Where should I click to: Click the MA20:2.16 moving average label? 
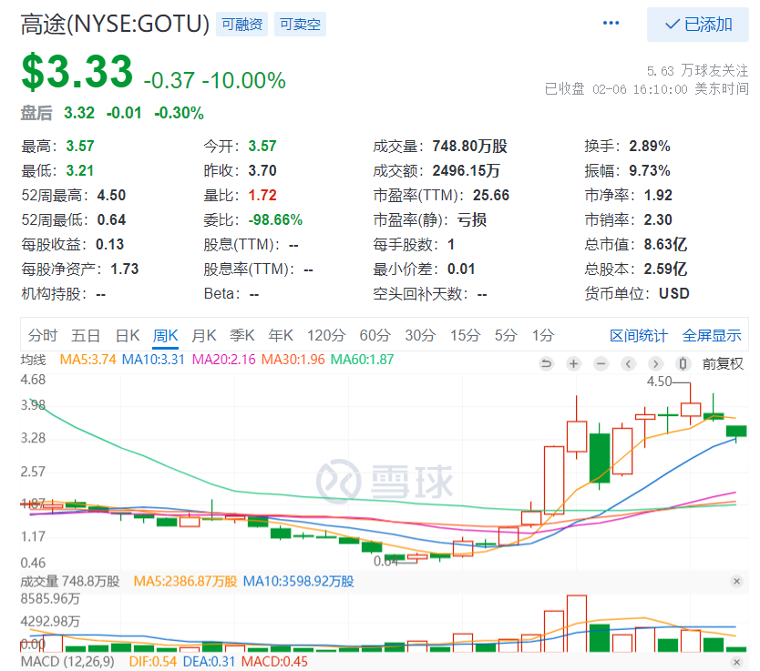223,360
